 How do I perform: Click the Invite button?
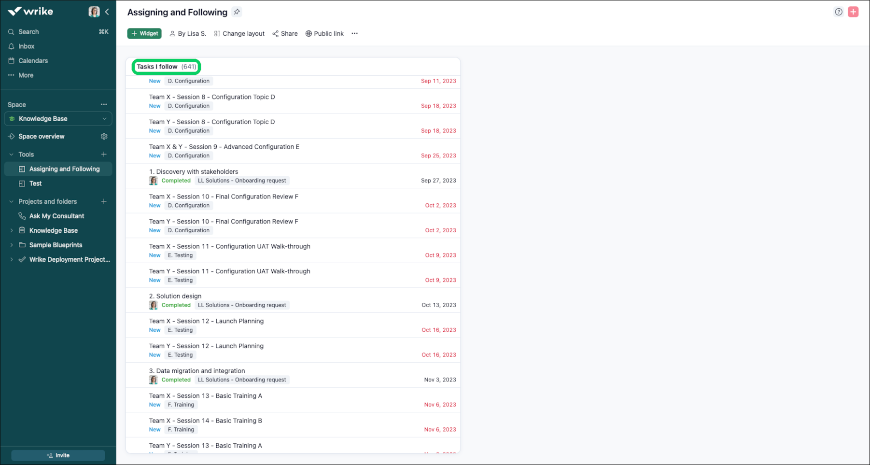(57, 455)
